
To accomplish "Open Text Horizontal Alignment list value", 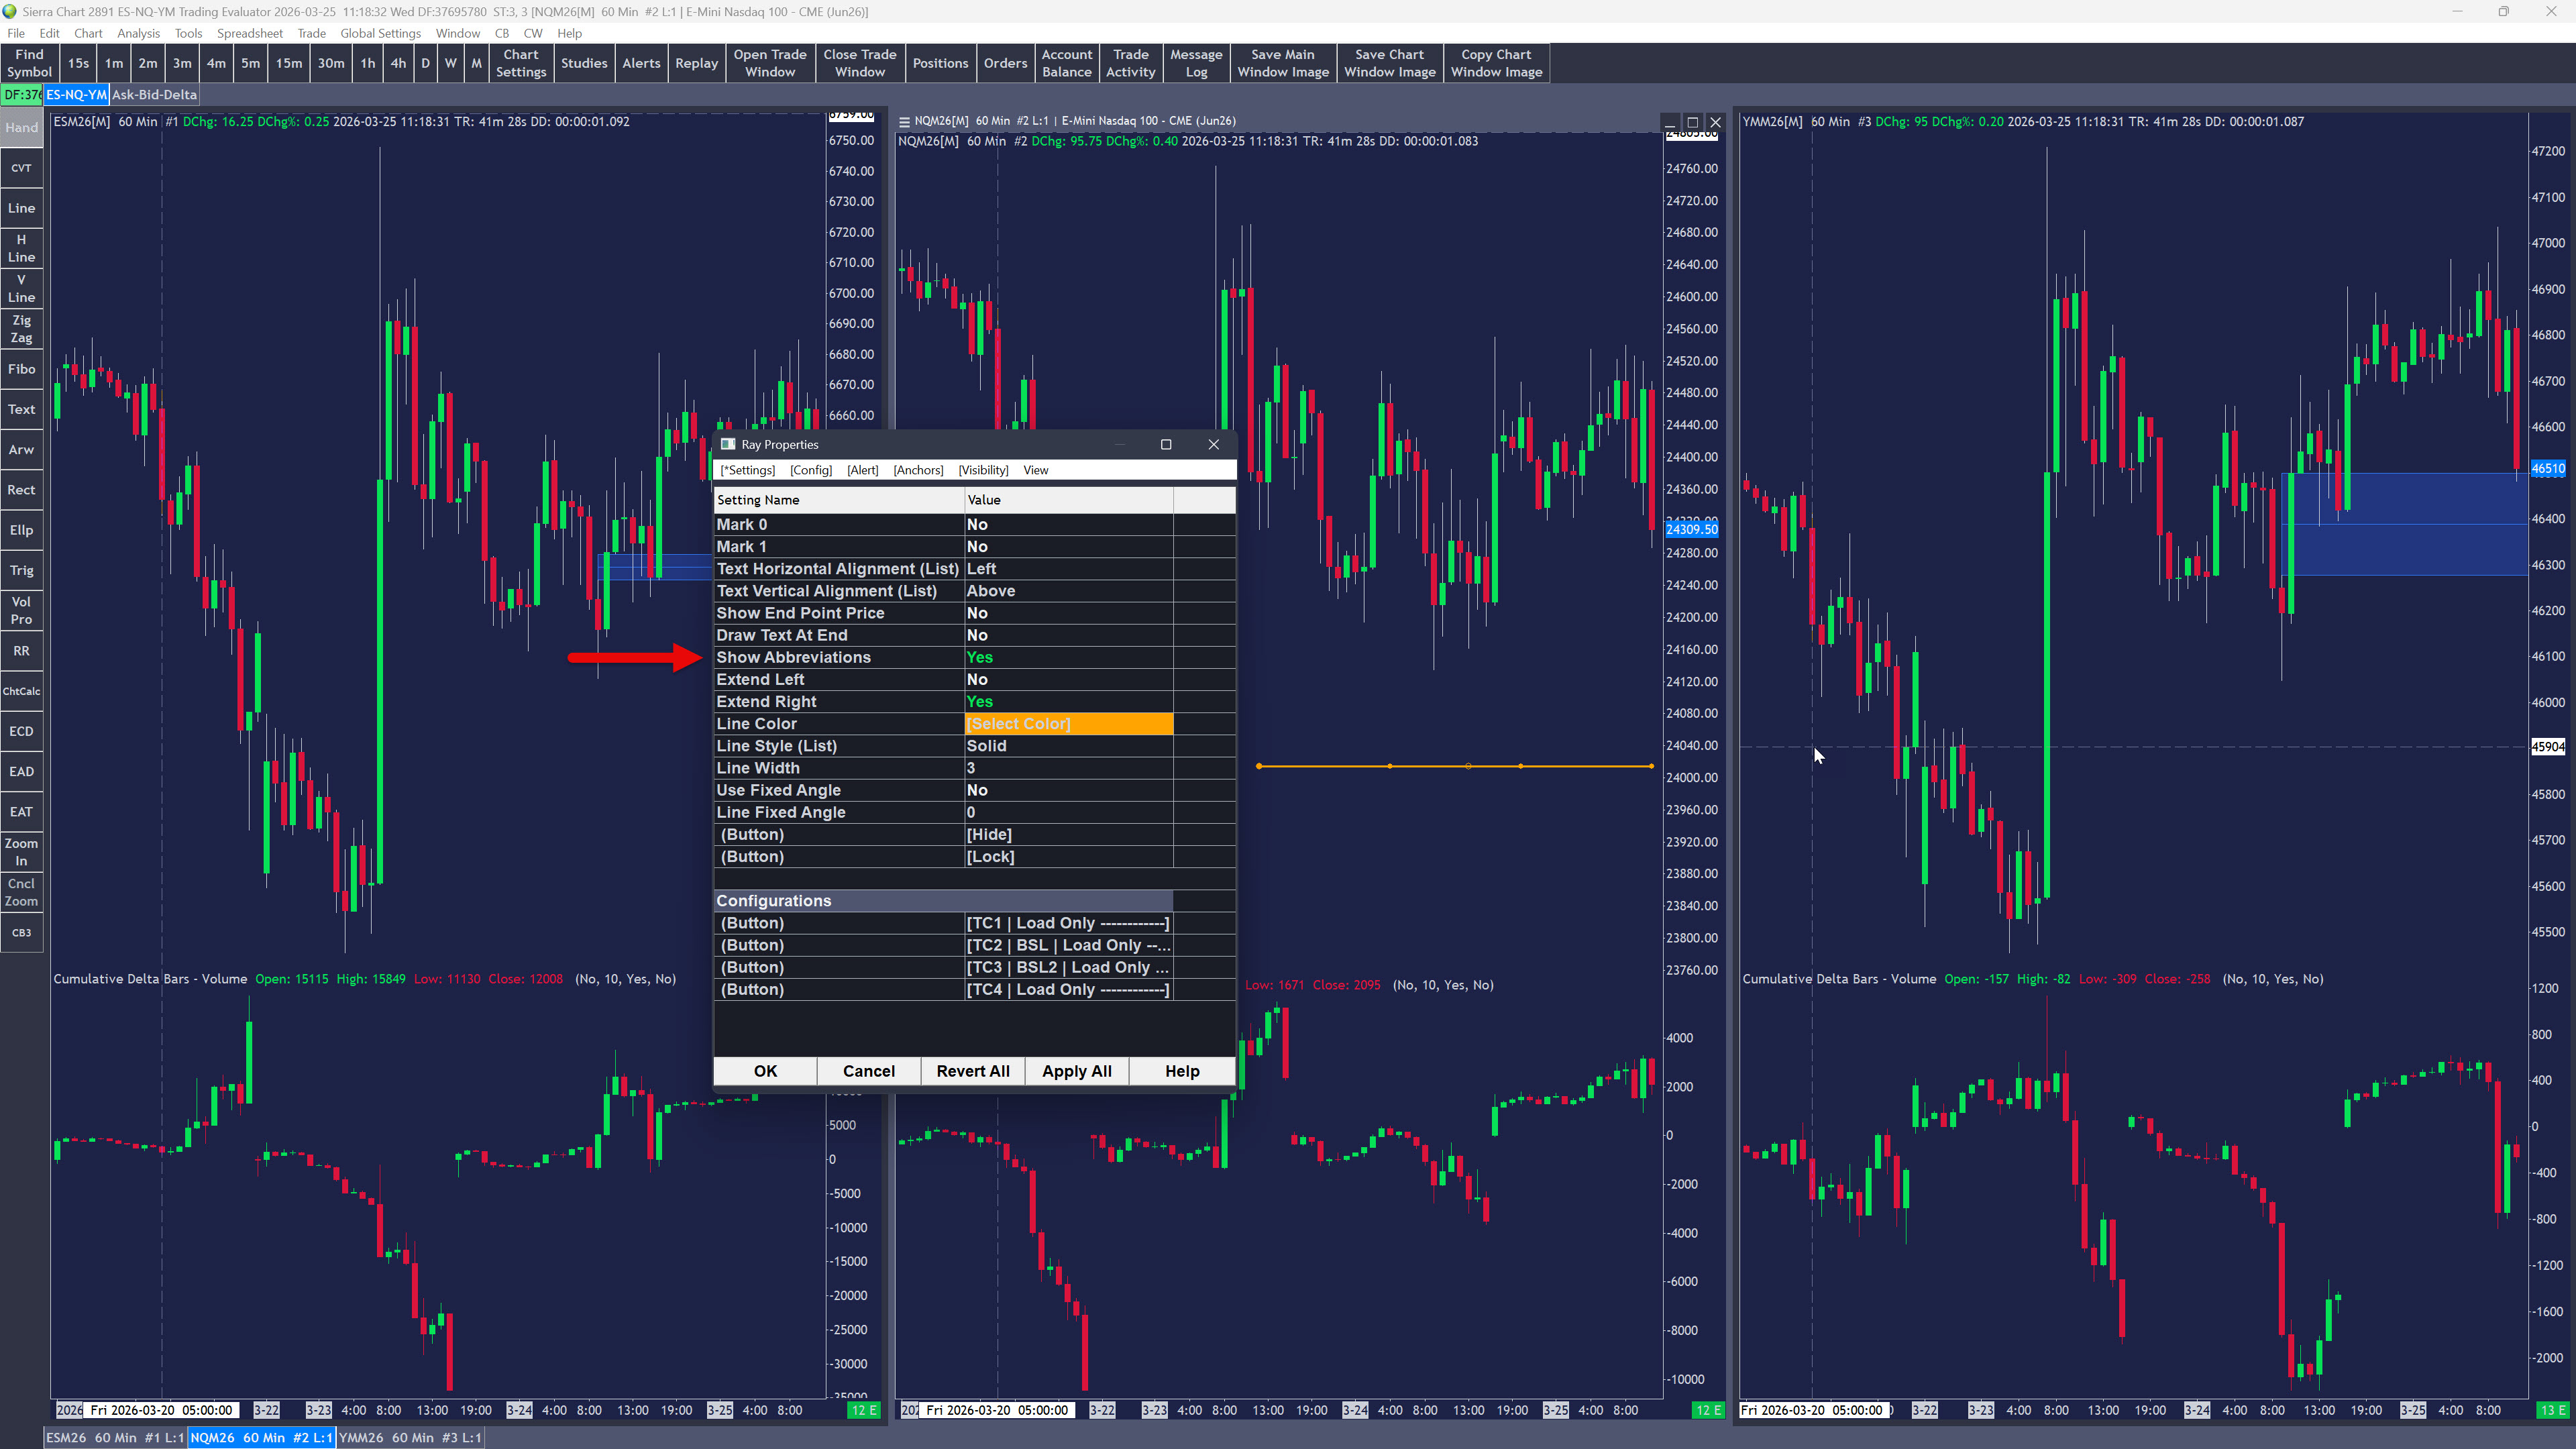I will coord(1067,569).
